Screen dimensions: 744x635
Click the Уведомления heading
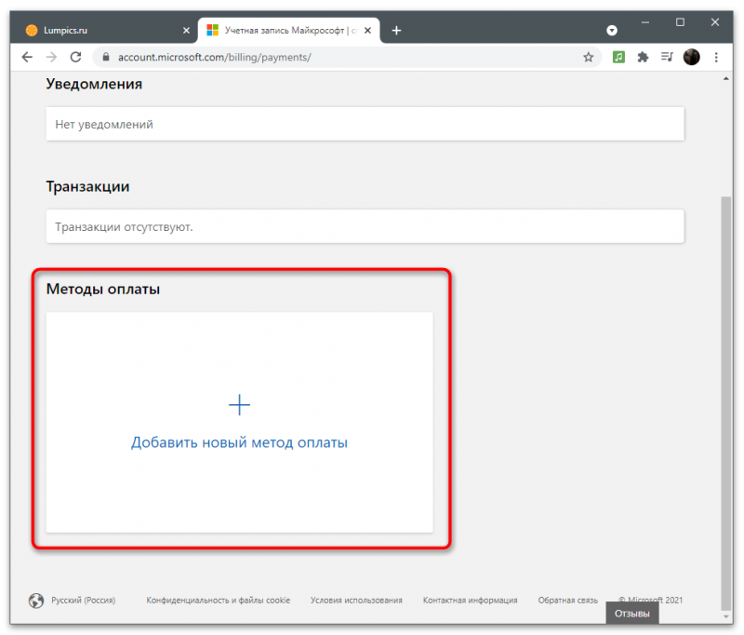coord(94,84)
